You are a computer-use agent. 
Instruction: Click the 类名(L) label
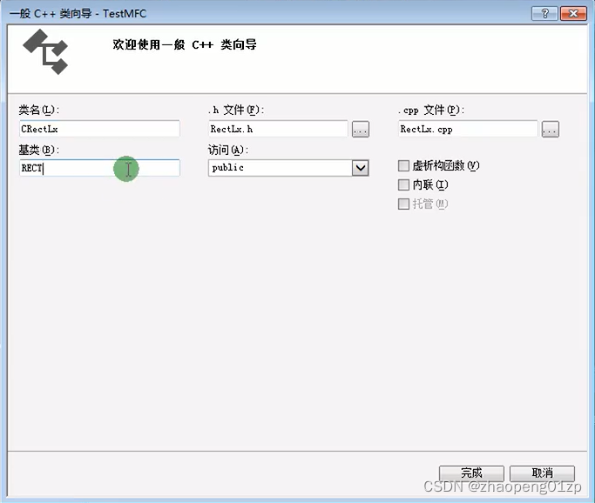39,111
